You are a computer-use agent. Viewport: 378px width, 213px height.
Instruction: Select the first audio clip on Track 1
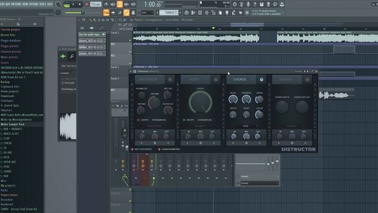[196, 37]
